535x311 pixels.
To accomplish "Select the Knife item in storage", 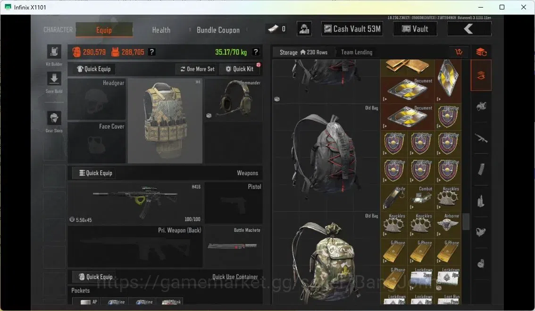I will pos(394,198).
